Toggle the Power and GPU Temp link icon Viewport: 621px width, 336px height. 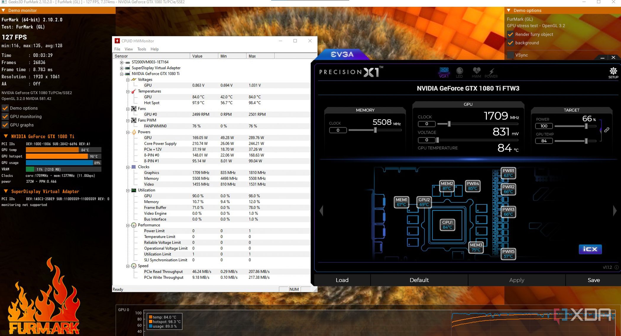[607, 130]
